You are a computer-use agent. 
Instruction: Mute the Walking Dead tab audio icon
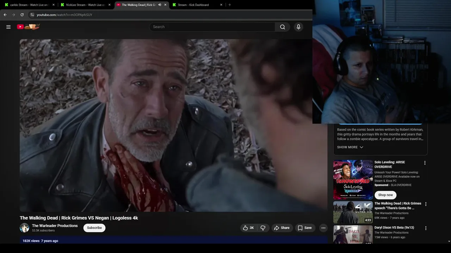click(x=160, y=5)
